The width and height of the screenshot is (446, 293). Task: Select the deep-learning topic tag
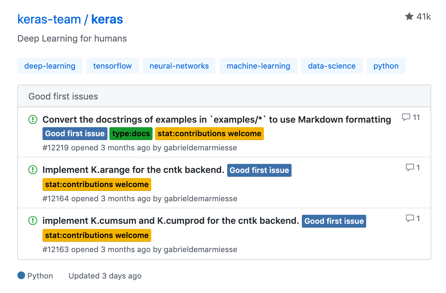[x=50, y=66]
